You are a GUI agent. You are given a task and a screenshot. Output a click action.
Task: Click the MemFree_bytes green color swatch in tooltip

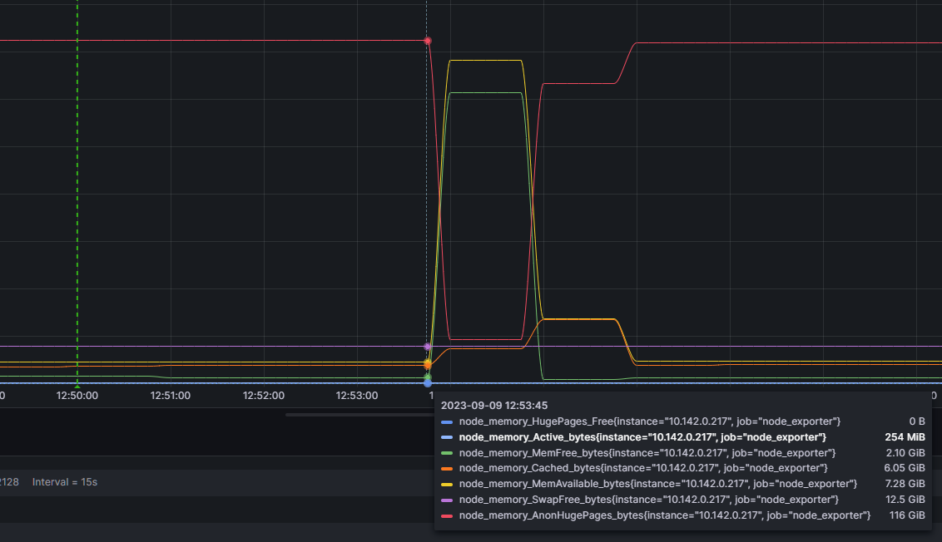tap(447, 453)
